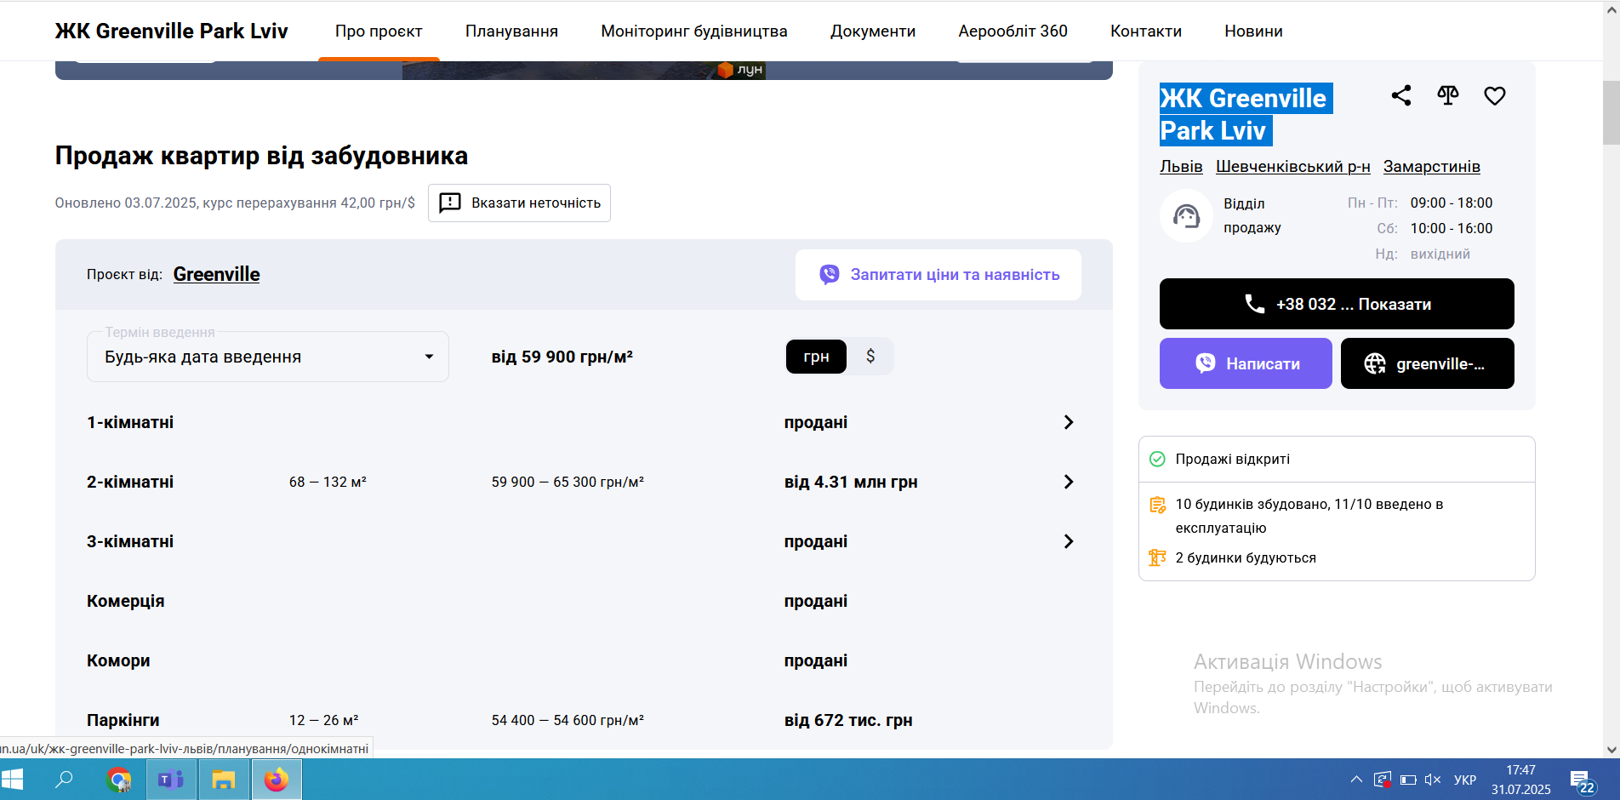Click the share icon in sidebar card
This screenshot has height=800, width=1620.
tap(1401, 95)
